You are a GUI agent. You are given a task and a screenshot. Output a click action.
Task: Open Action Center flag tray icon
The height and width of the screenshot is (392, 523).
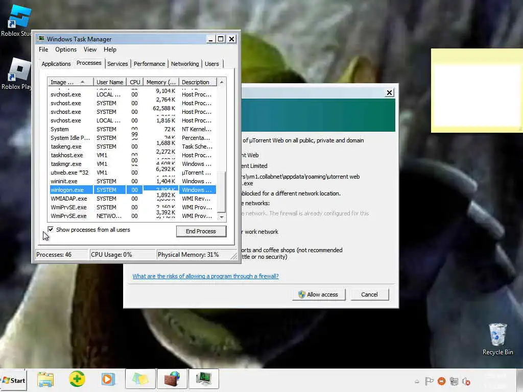pos(429,381)
